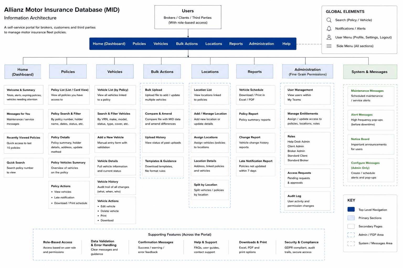Viewport: 403px width, 268px height.
Task: Select the Administration (Fine Grain Permissions) section box
Action: point(307,71)
